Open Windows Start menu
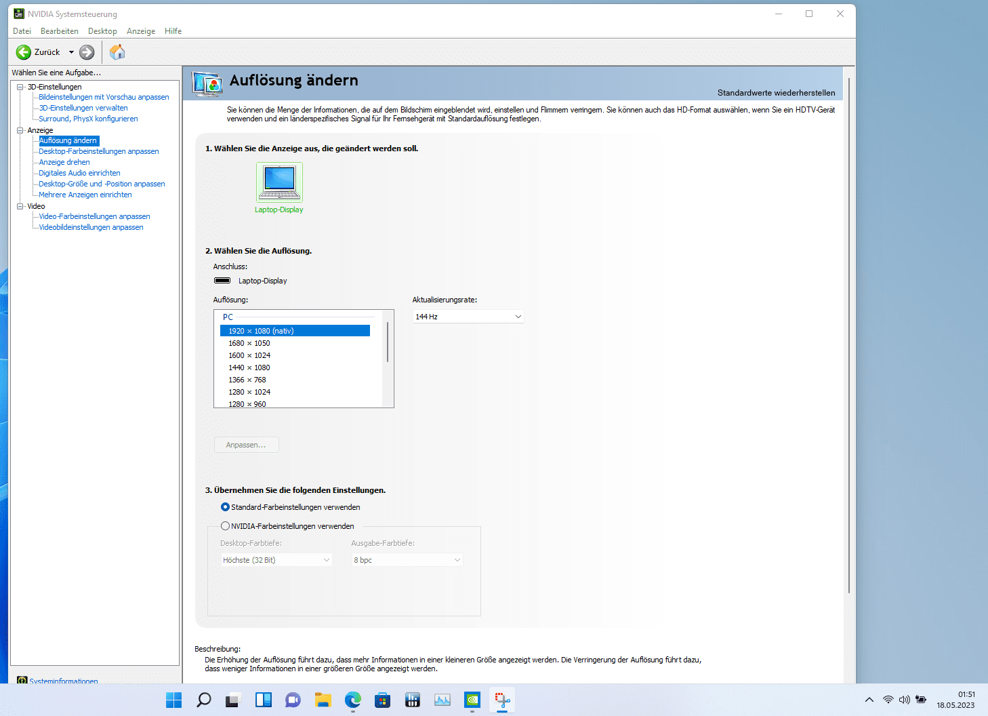Viewport: 988px width, 716px height. (x=174, y=700)
